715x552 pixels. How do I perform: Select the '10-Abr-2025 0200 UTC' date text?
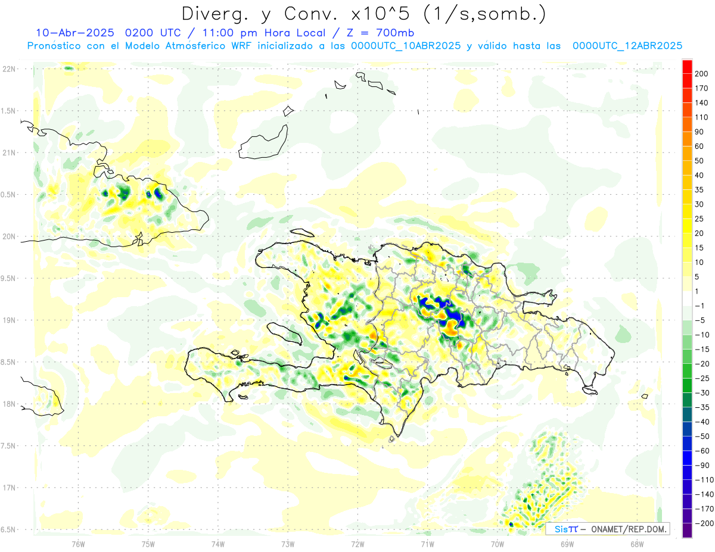tap(105, 33)
